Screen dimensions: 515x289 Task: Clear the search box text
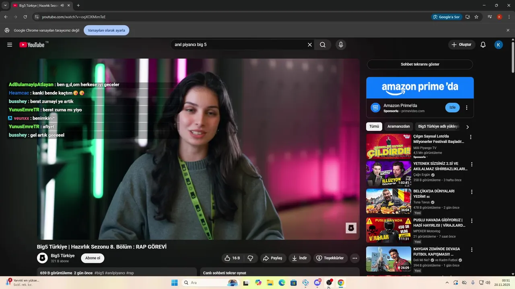(310, 45)
